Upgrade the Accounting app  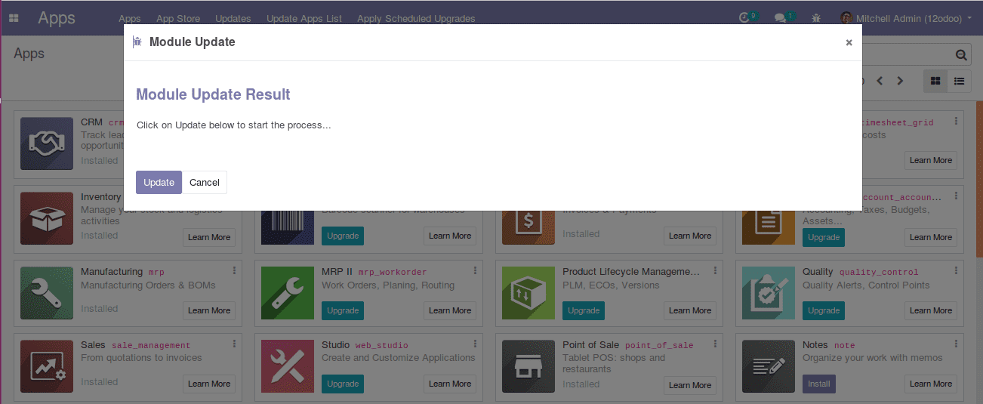pos(824,237)
